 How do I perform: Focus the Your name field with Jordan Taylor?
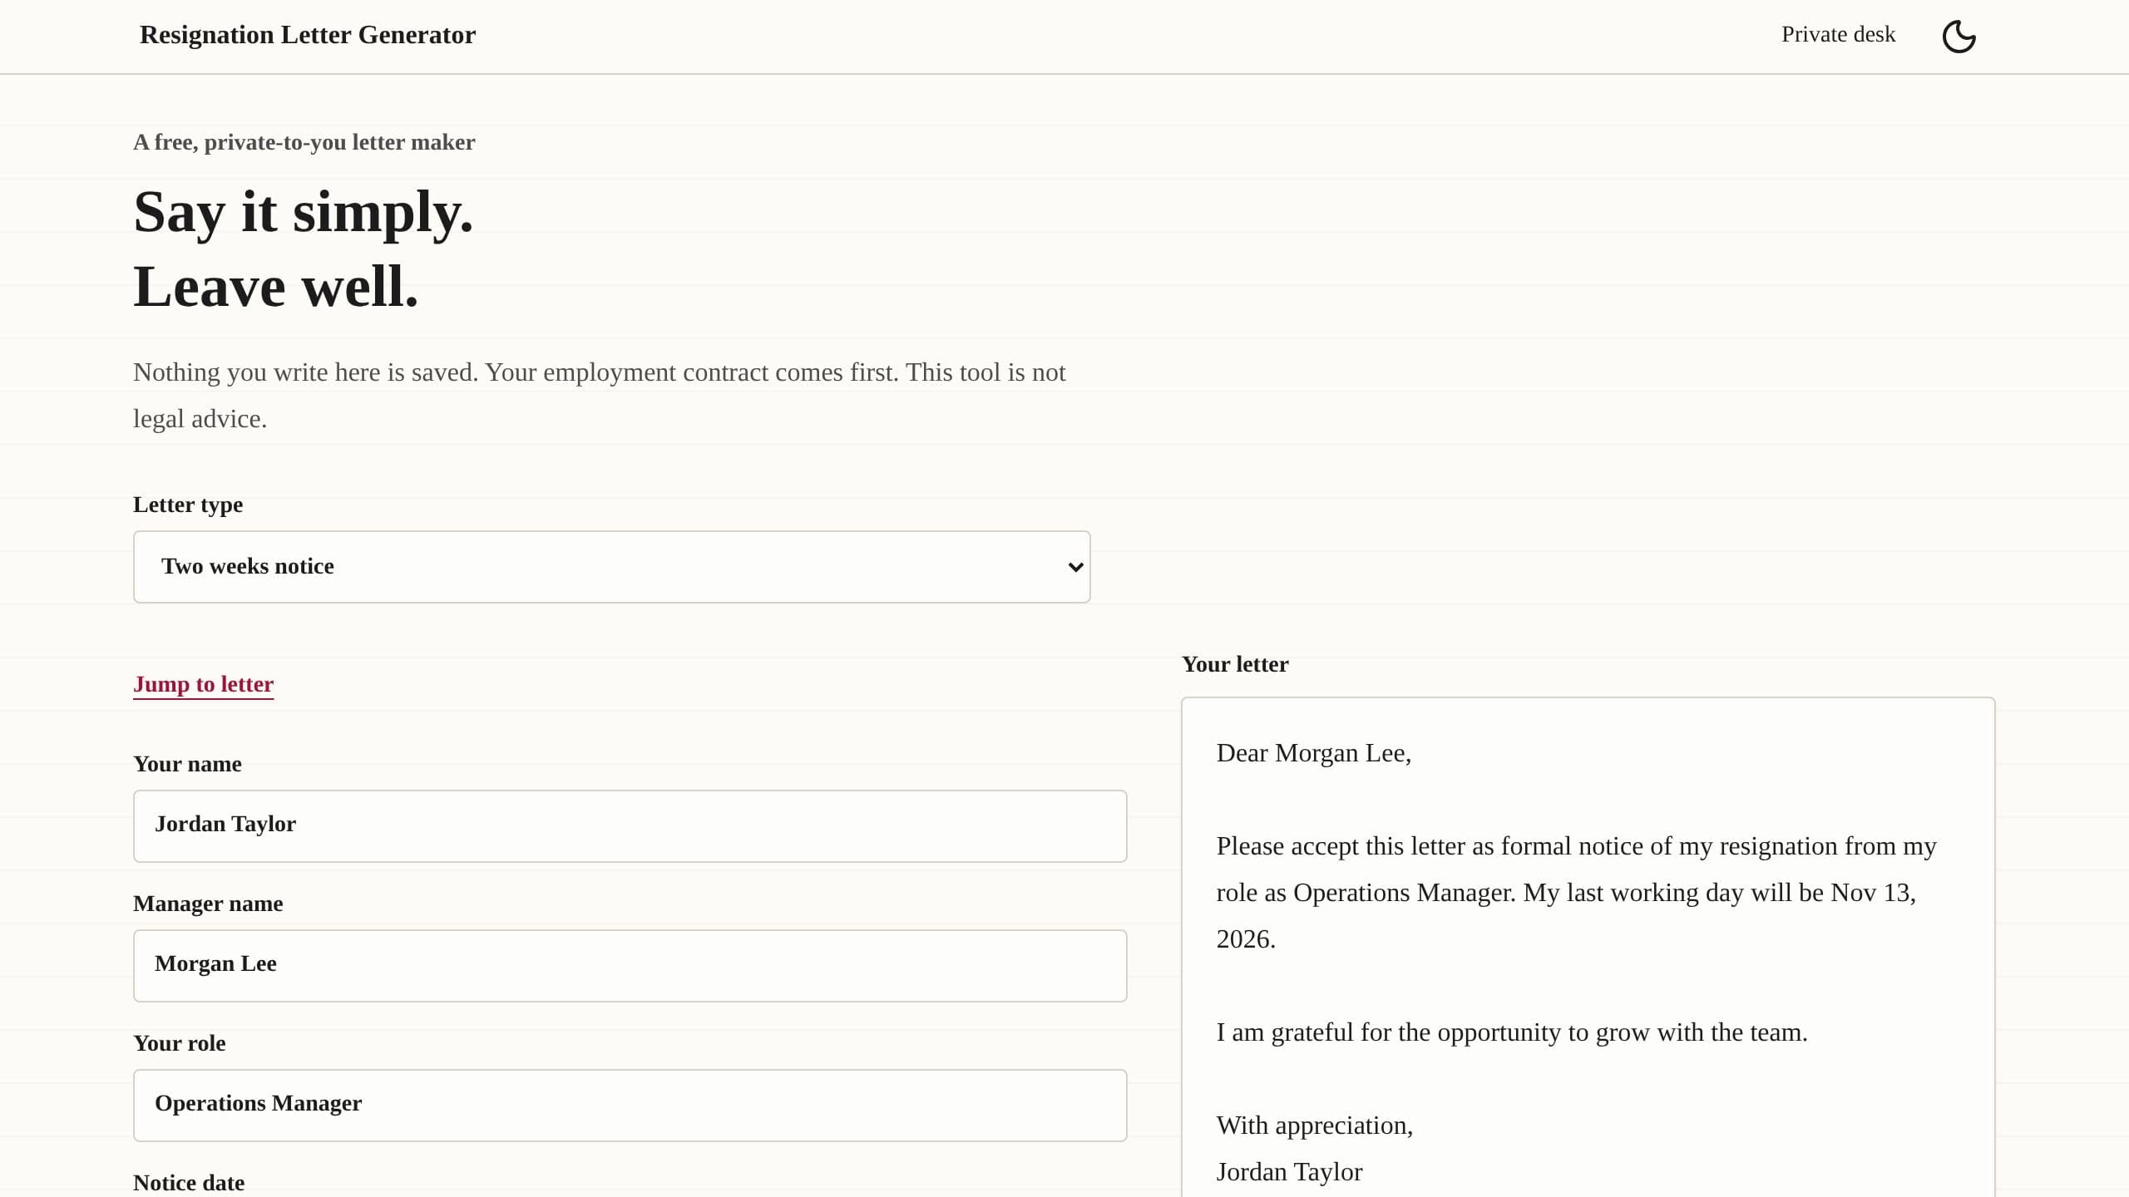630,826
